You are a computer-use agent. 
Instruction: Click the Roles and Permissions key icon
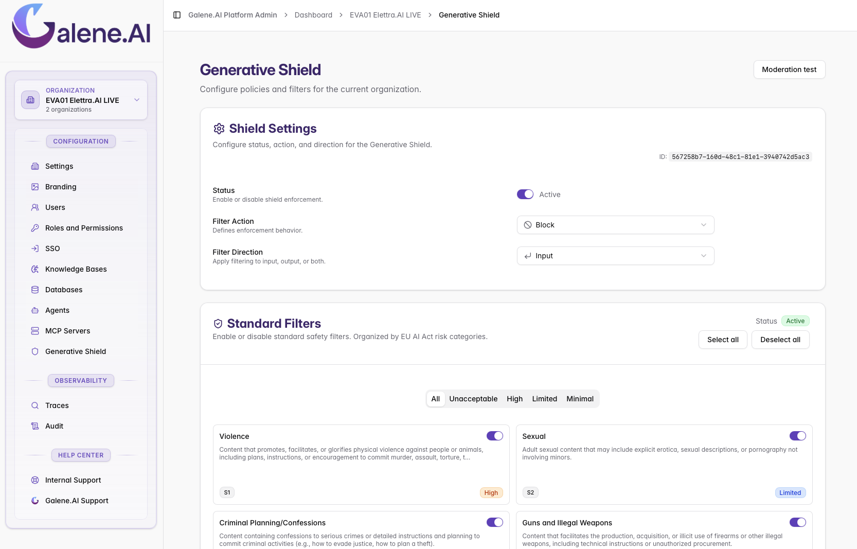[35, 228]
